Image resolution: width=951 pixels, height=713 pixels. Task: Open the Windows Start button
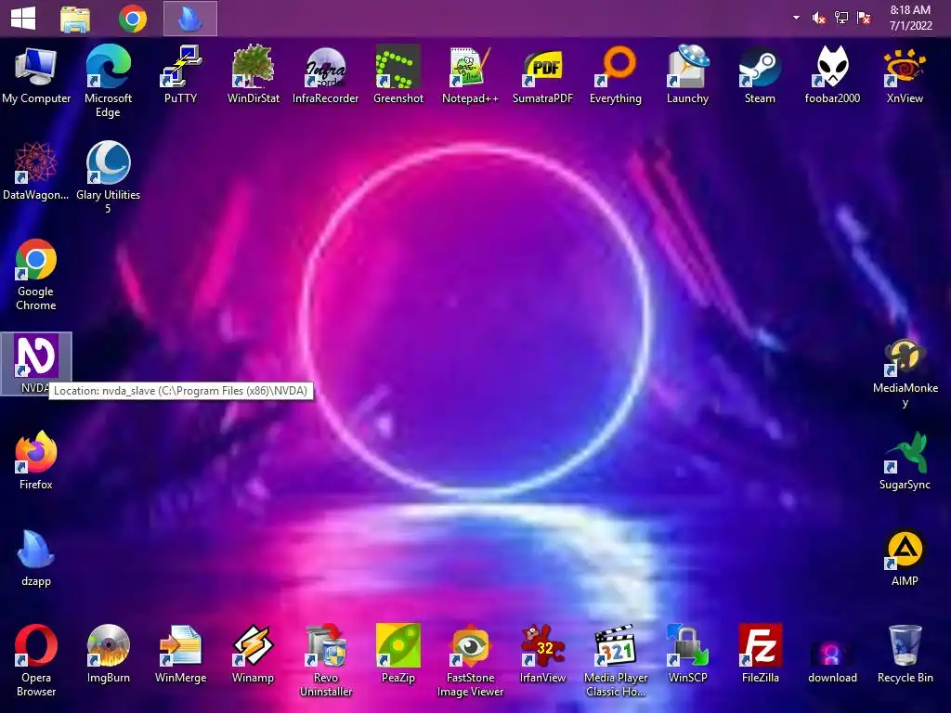pyautogui.click(x=23, y=19)
